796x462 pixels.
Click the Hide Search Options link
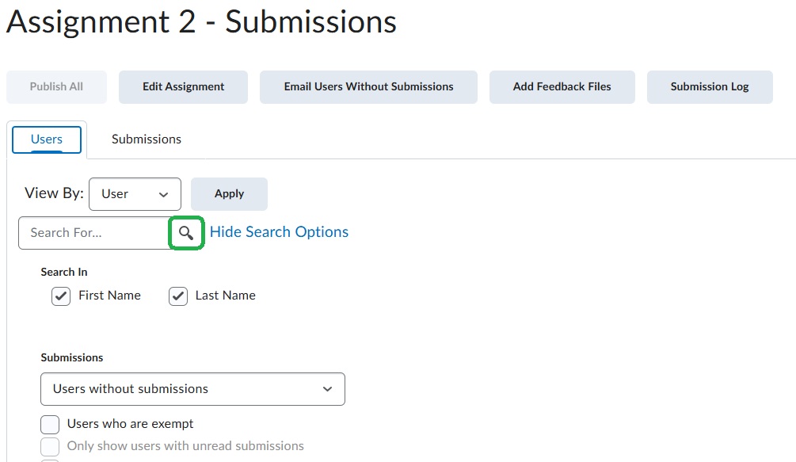coord(279,232)
